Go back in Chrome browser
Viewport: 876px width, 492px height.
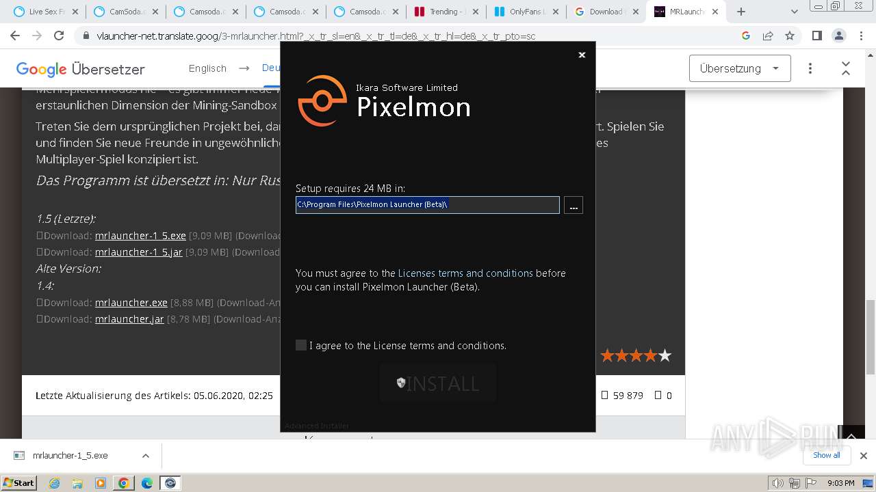tap(16, 36)
